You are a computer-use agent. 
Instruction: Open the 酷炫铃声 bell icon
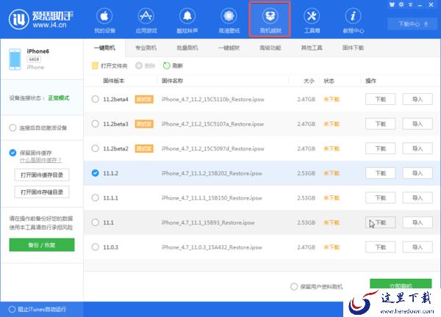tap(187, 21)
